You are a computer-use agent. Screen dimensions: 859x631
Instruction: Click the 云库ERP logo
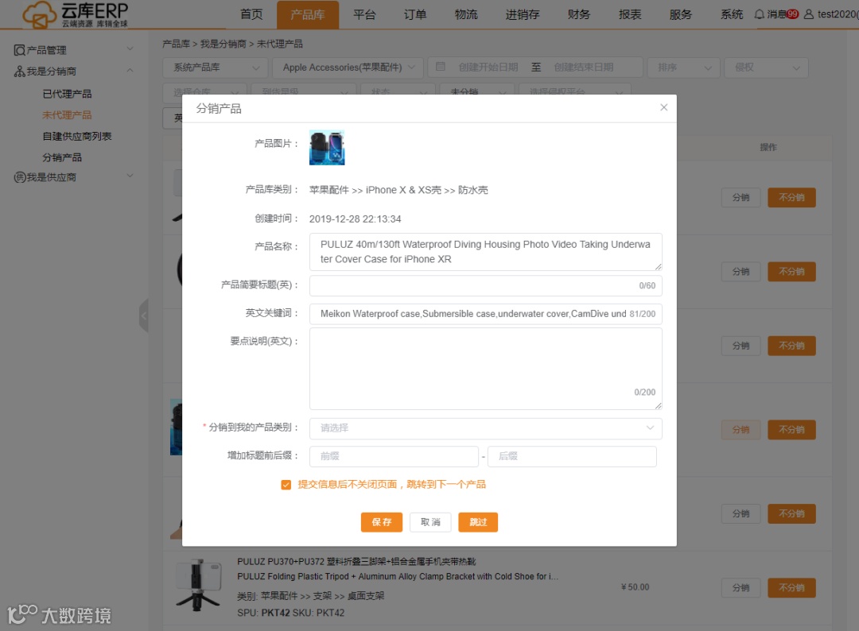[76, 15]
